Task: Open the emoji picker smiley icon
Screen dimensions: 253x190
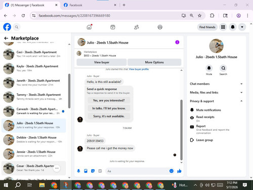Action: 172,171
